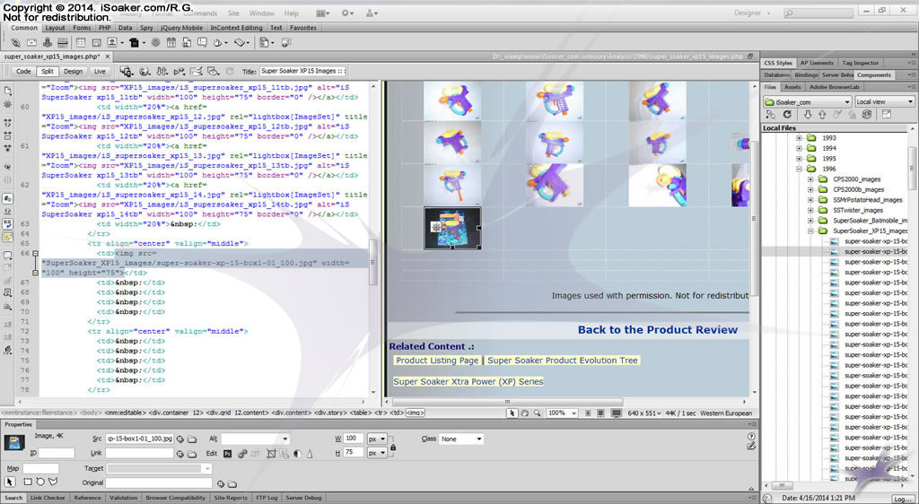The image size is (919, 504).
Task: Insert a Named Anchor
Action: tap(48, 43)
